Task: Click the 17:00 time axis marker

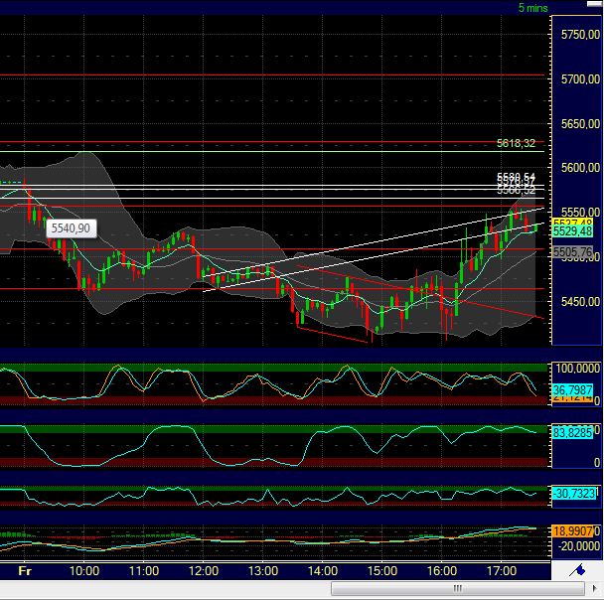Action: (502, 571)
